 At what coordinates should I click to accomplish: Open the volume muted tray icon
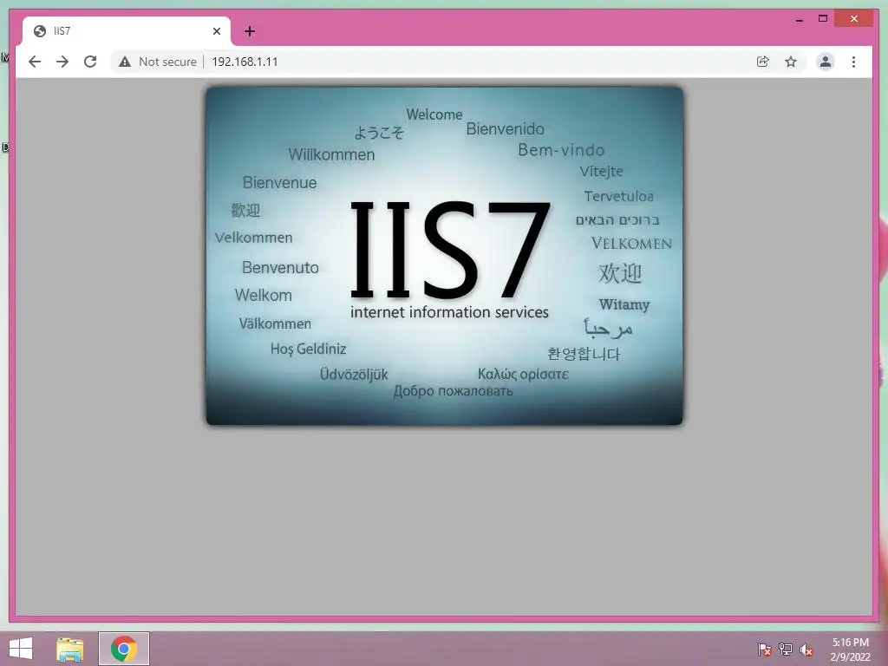806,650
